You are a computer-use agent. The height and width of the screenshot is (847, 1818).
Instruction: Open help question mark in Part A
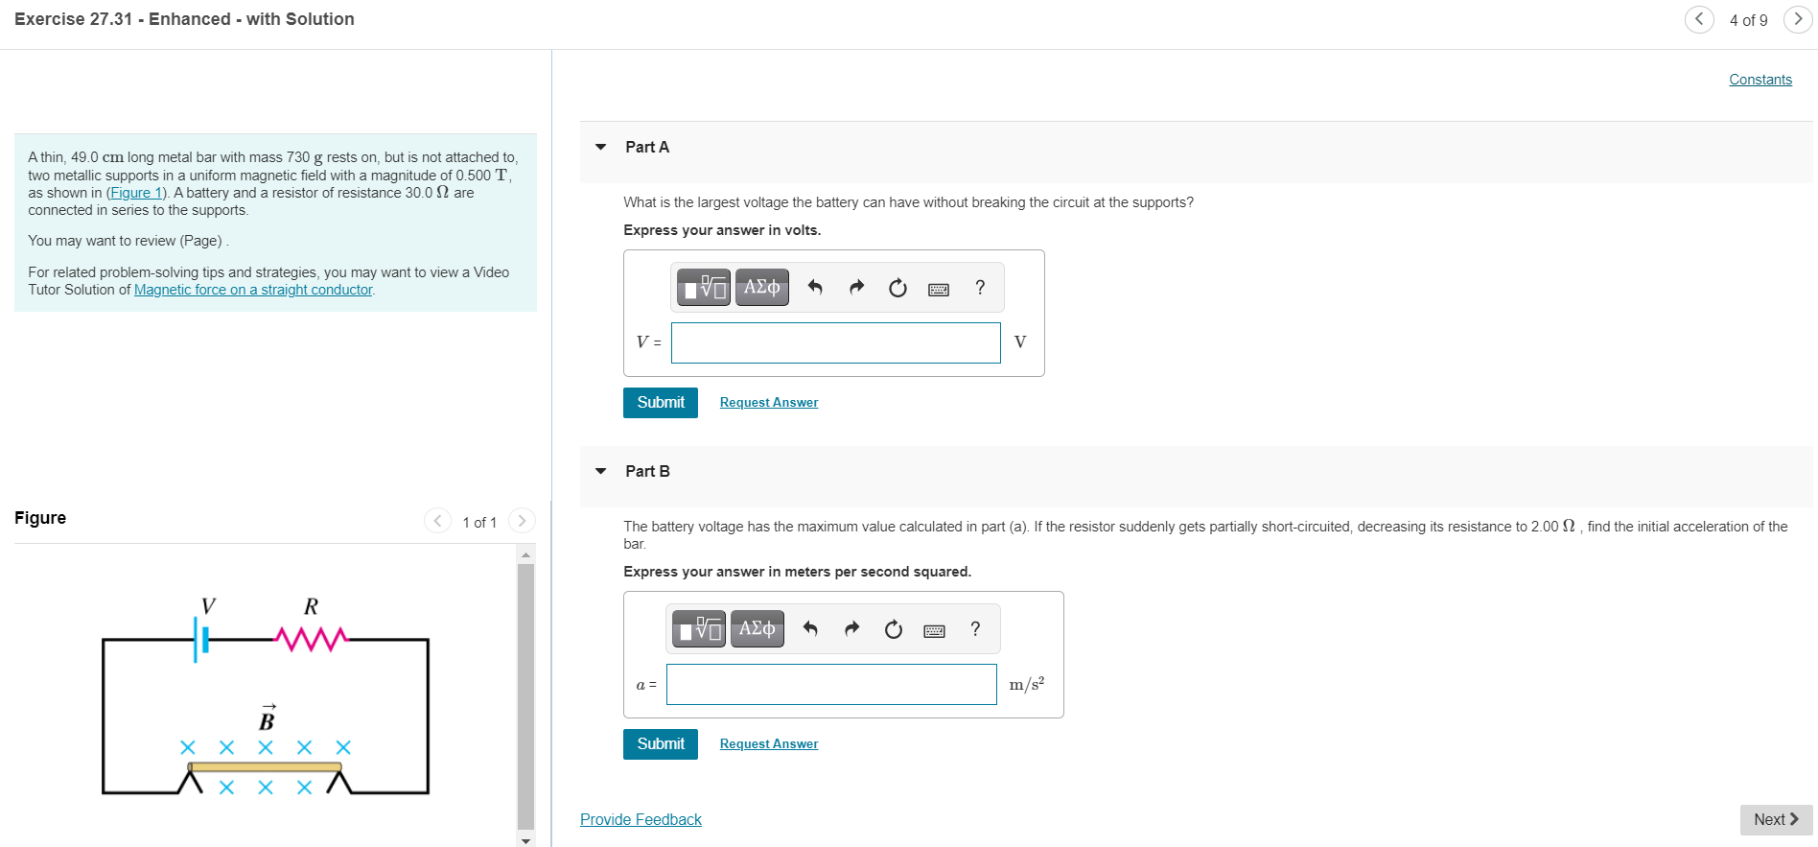click(980, 288)
